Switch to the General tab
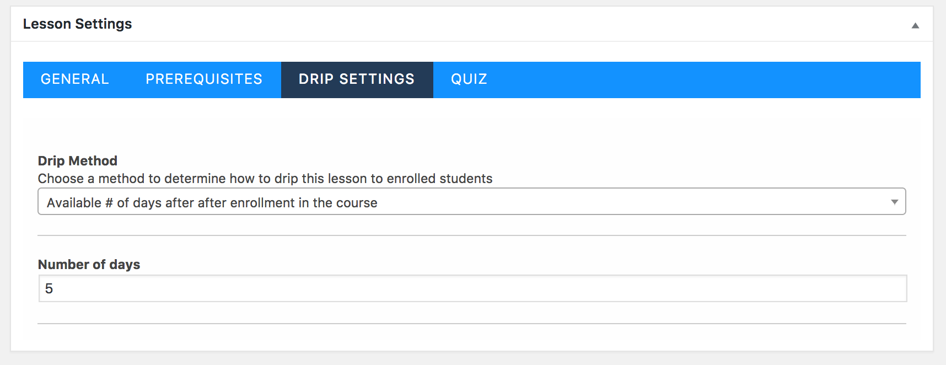 pyautogui.click(x=75, y=79)
